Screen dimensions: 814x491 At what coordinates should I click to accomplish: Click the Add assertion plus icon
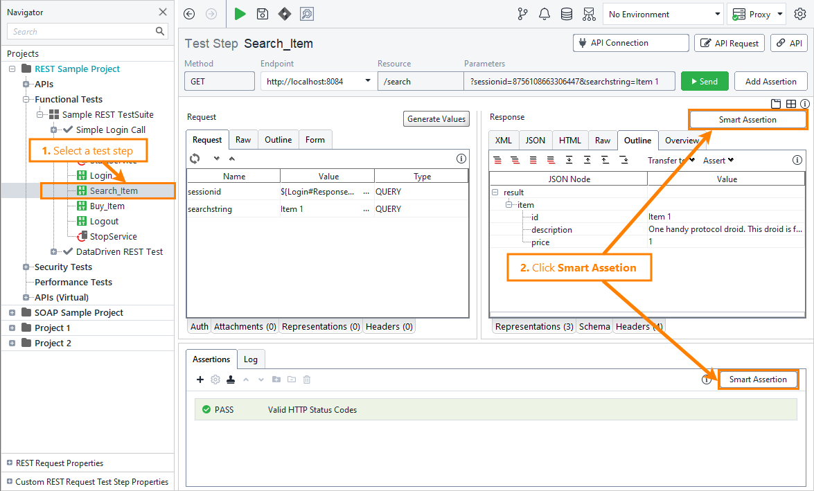pyautogui.click(x=200, y=380)
